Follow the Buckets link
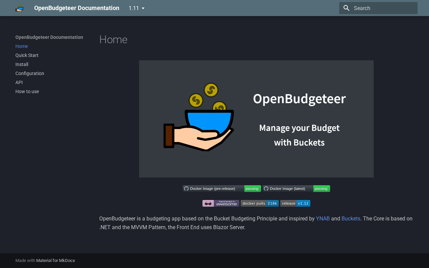The image size is (429, 268). (351, 218)
